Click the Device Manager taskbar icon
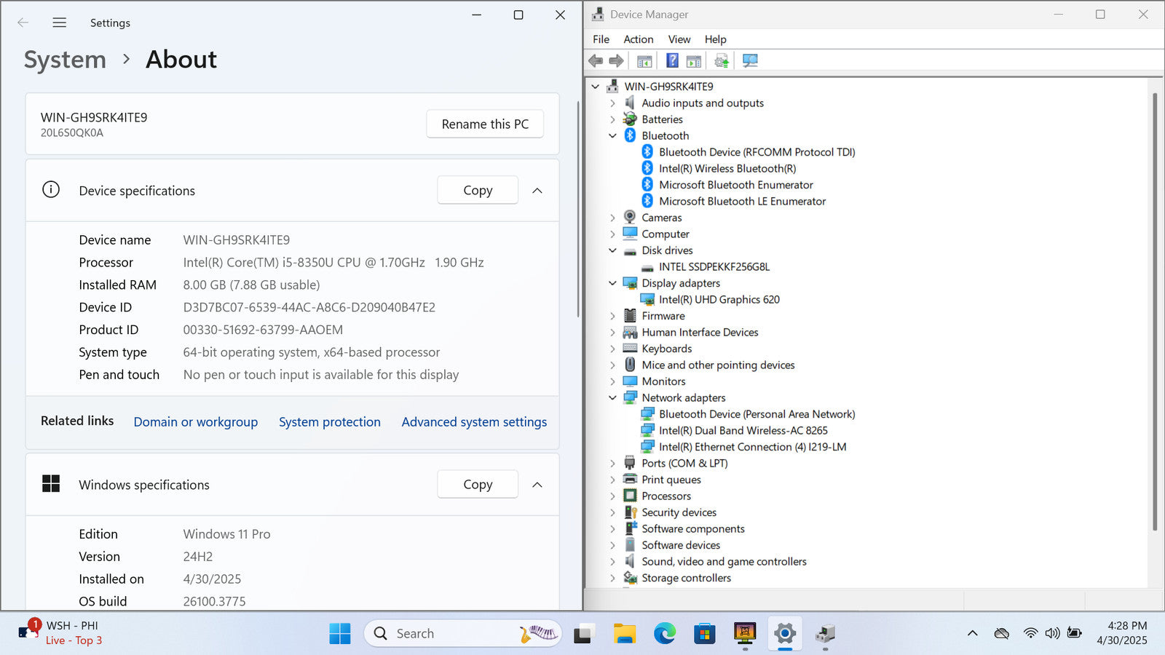1165x655 pixels. pos(825,634)
